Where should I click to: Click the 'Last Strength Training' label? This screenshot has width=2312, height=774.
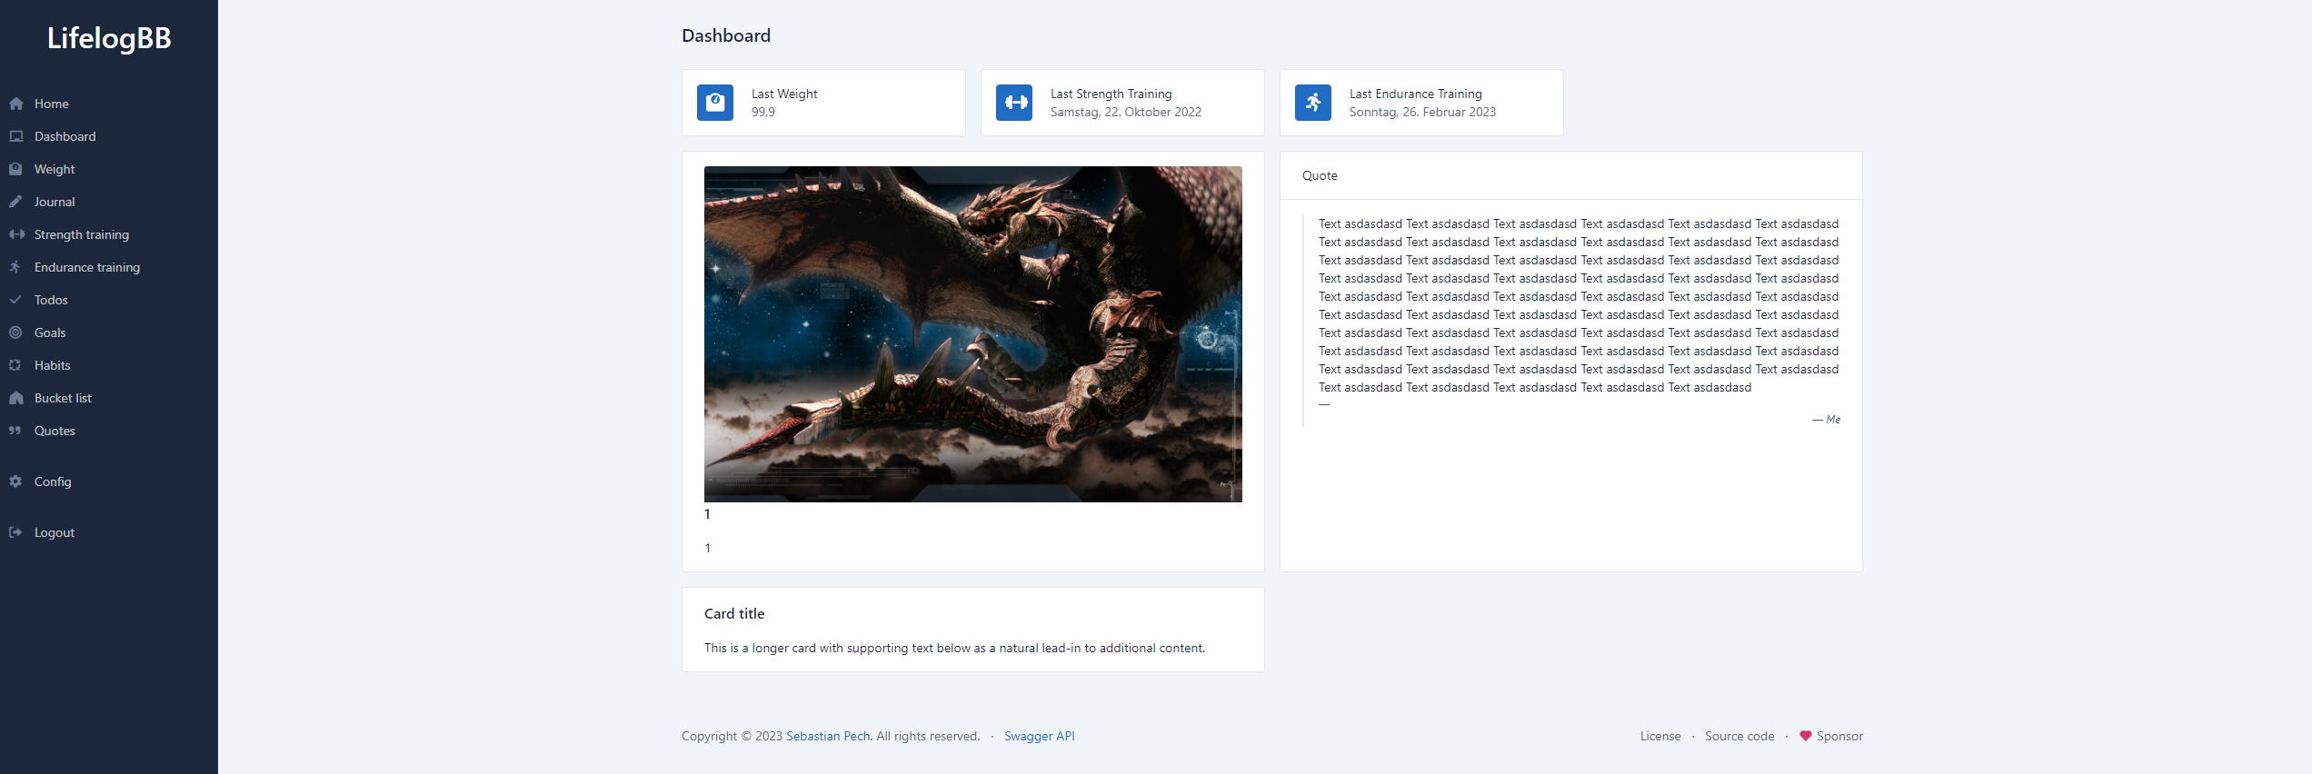(1111, 94)
